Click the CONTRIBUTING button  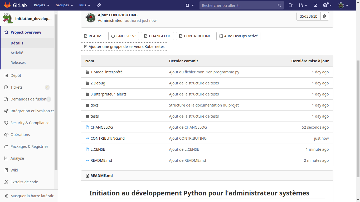pos(195,36)
